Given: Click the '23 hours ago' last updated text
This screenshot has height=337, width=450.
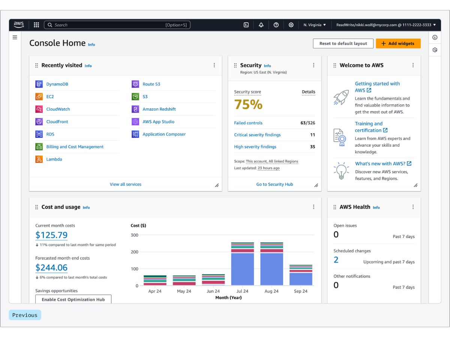Looking at the screenshot, I should pos(268,168).
